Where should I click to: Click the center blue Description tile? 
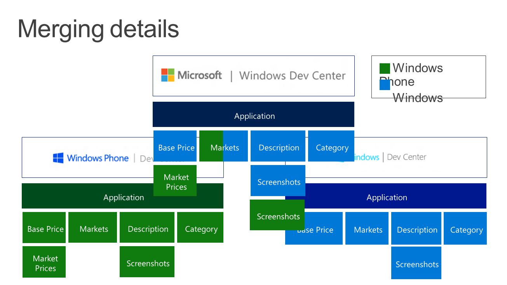[x=278, y=146]
